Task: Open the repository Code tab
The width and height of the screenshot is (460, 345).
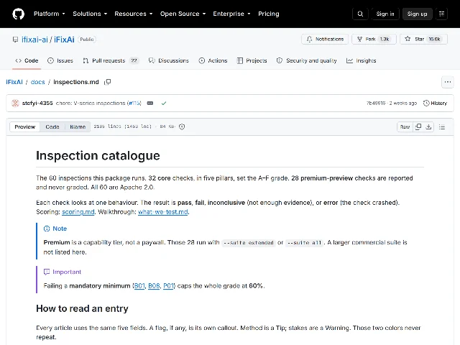Action: click(27, 60)
